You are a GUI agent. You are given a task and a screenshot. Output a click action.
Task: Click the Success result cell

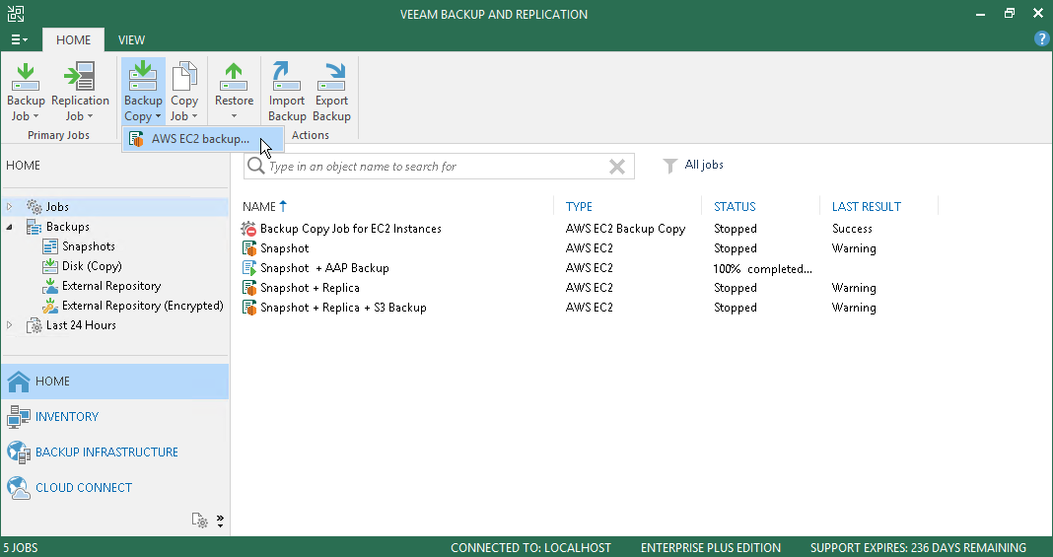tap(852, 229)
